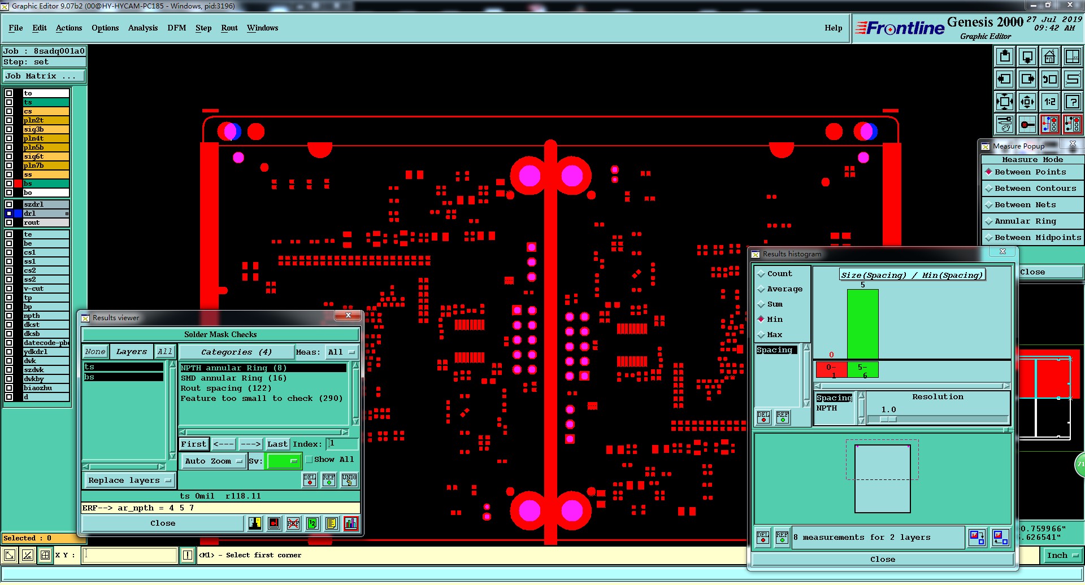Open the Options menu
Viewport: 1085px width, 585px height.
(105, 28)
